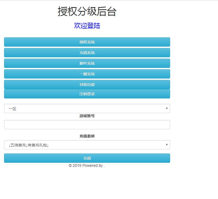This screenshot has width=218, height=199.
Task: Log out via 注销登录 button
Action: coord(87,94)
